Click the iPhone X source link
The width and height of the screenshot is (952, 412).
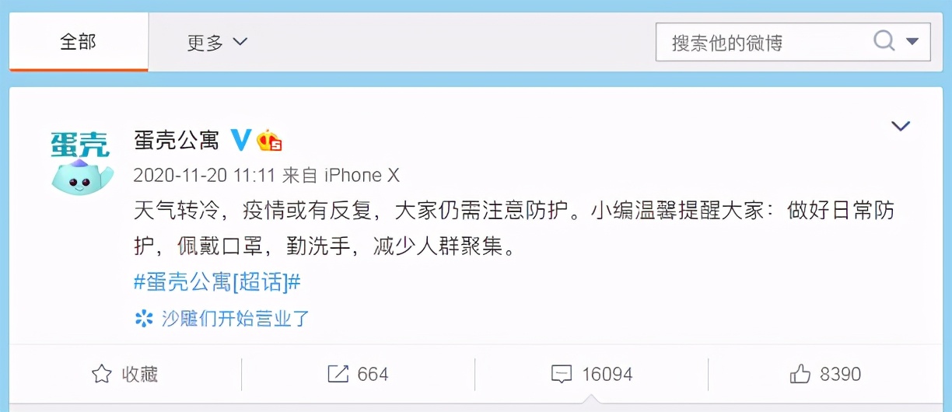pyautogui.click(x=362, y=175)
